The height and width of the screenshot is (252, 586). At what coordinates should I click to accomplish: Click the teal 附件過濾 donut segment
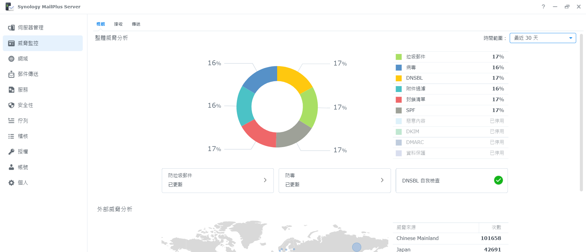[x=245, y=106]
